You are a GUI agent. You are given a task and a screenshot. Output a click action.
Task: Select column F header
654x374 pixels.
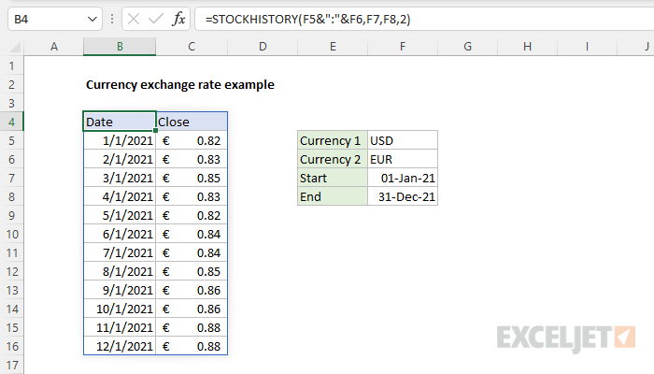403,46
